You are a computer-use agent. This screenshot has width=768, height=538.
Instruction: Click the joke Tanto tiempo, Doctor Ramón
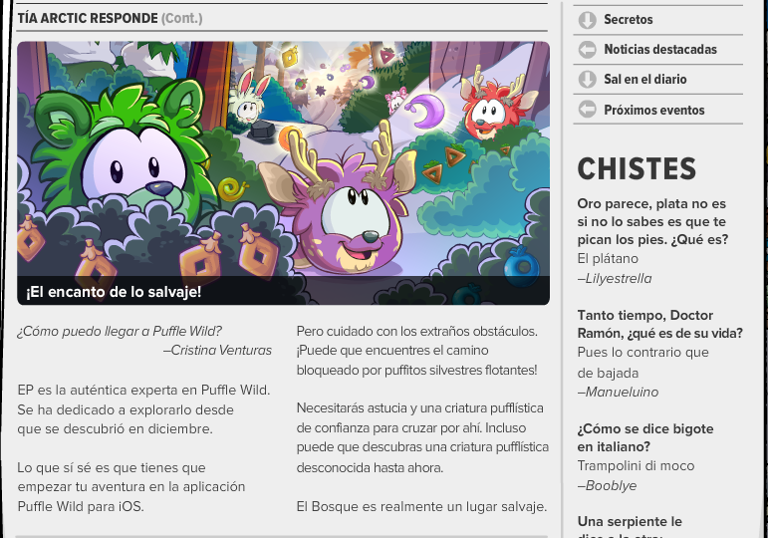[x=659, y=324]
